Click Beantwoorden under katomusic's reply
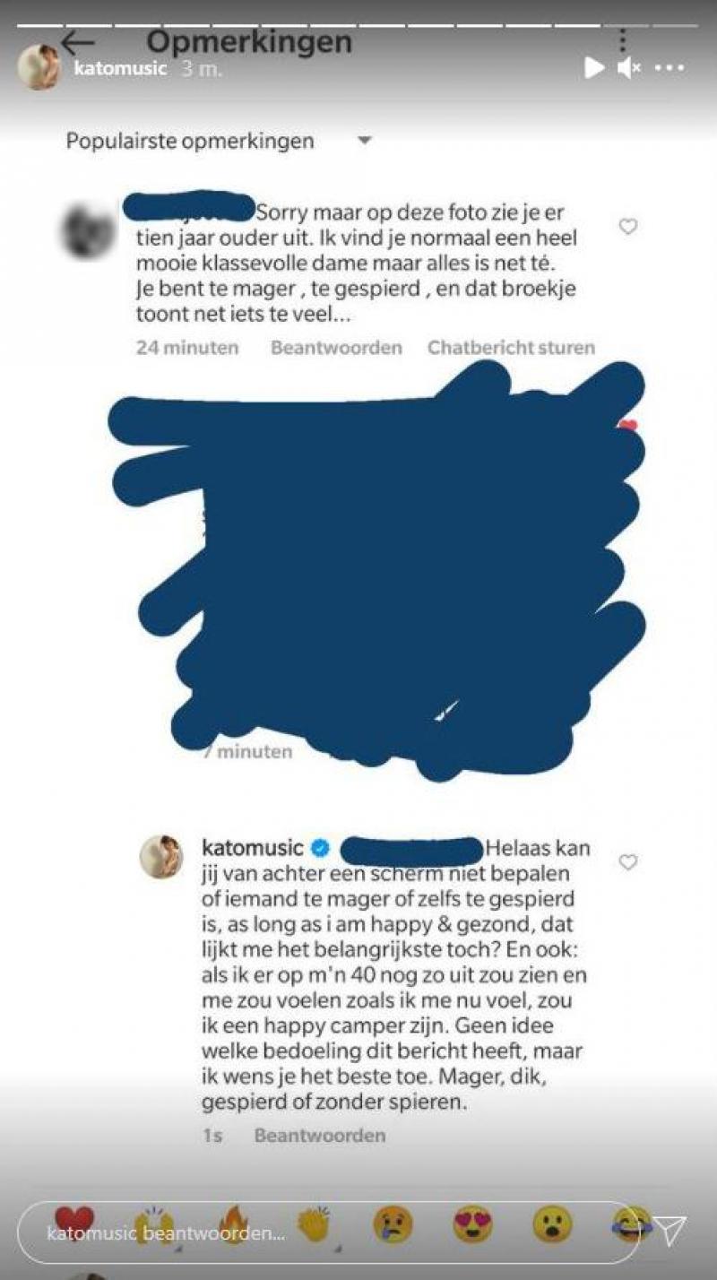Image resolution: width=717 pixels, height=1280 pixels. click(320, 1136)
